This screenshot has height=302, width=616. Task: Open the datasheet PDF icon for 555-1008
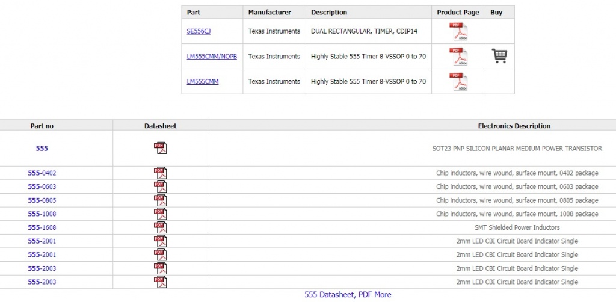(160, 214)
